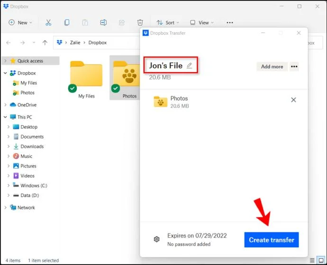The height and width of the screenshot is (265, 327).
Task: Expand the Network node
Action: click(x=5, y=208)
